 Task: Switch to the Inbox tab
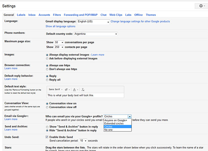click(x=32, y=15)
